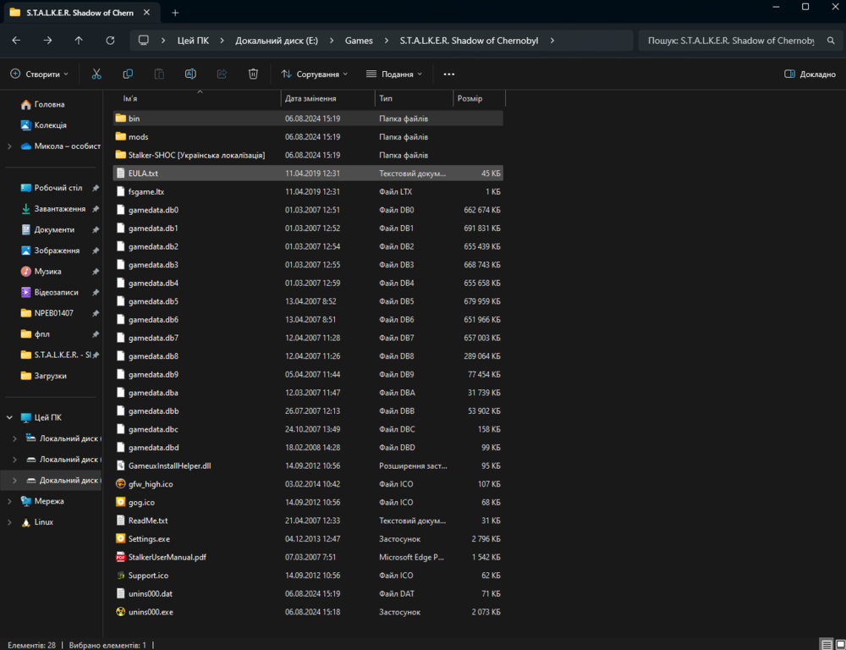Image resolution: width=846 pixels, height=650 pixels.
Task: Switch to details list view in status bar
Action: (826, 645)
